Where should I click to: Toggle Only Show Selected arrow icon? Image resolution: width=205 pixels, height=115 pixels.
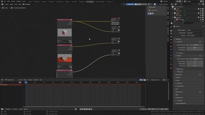click(x=141, y=80)
